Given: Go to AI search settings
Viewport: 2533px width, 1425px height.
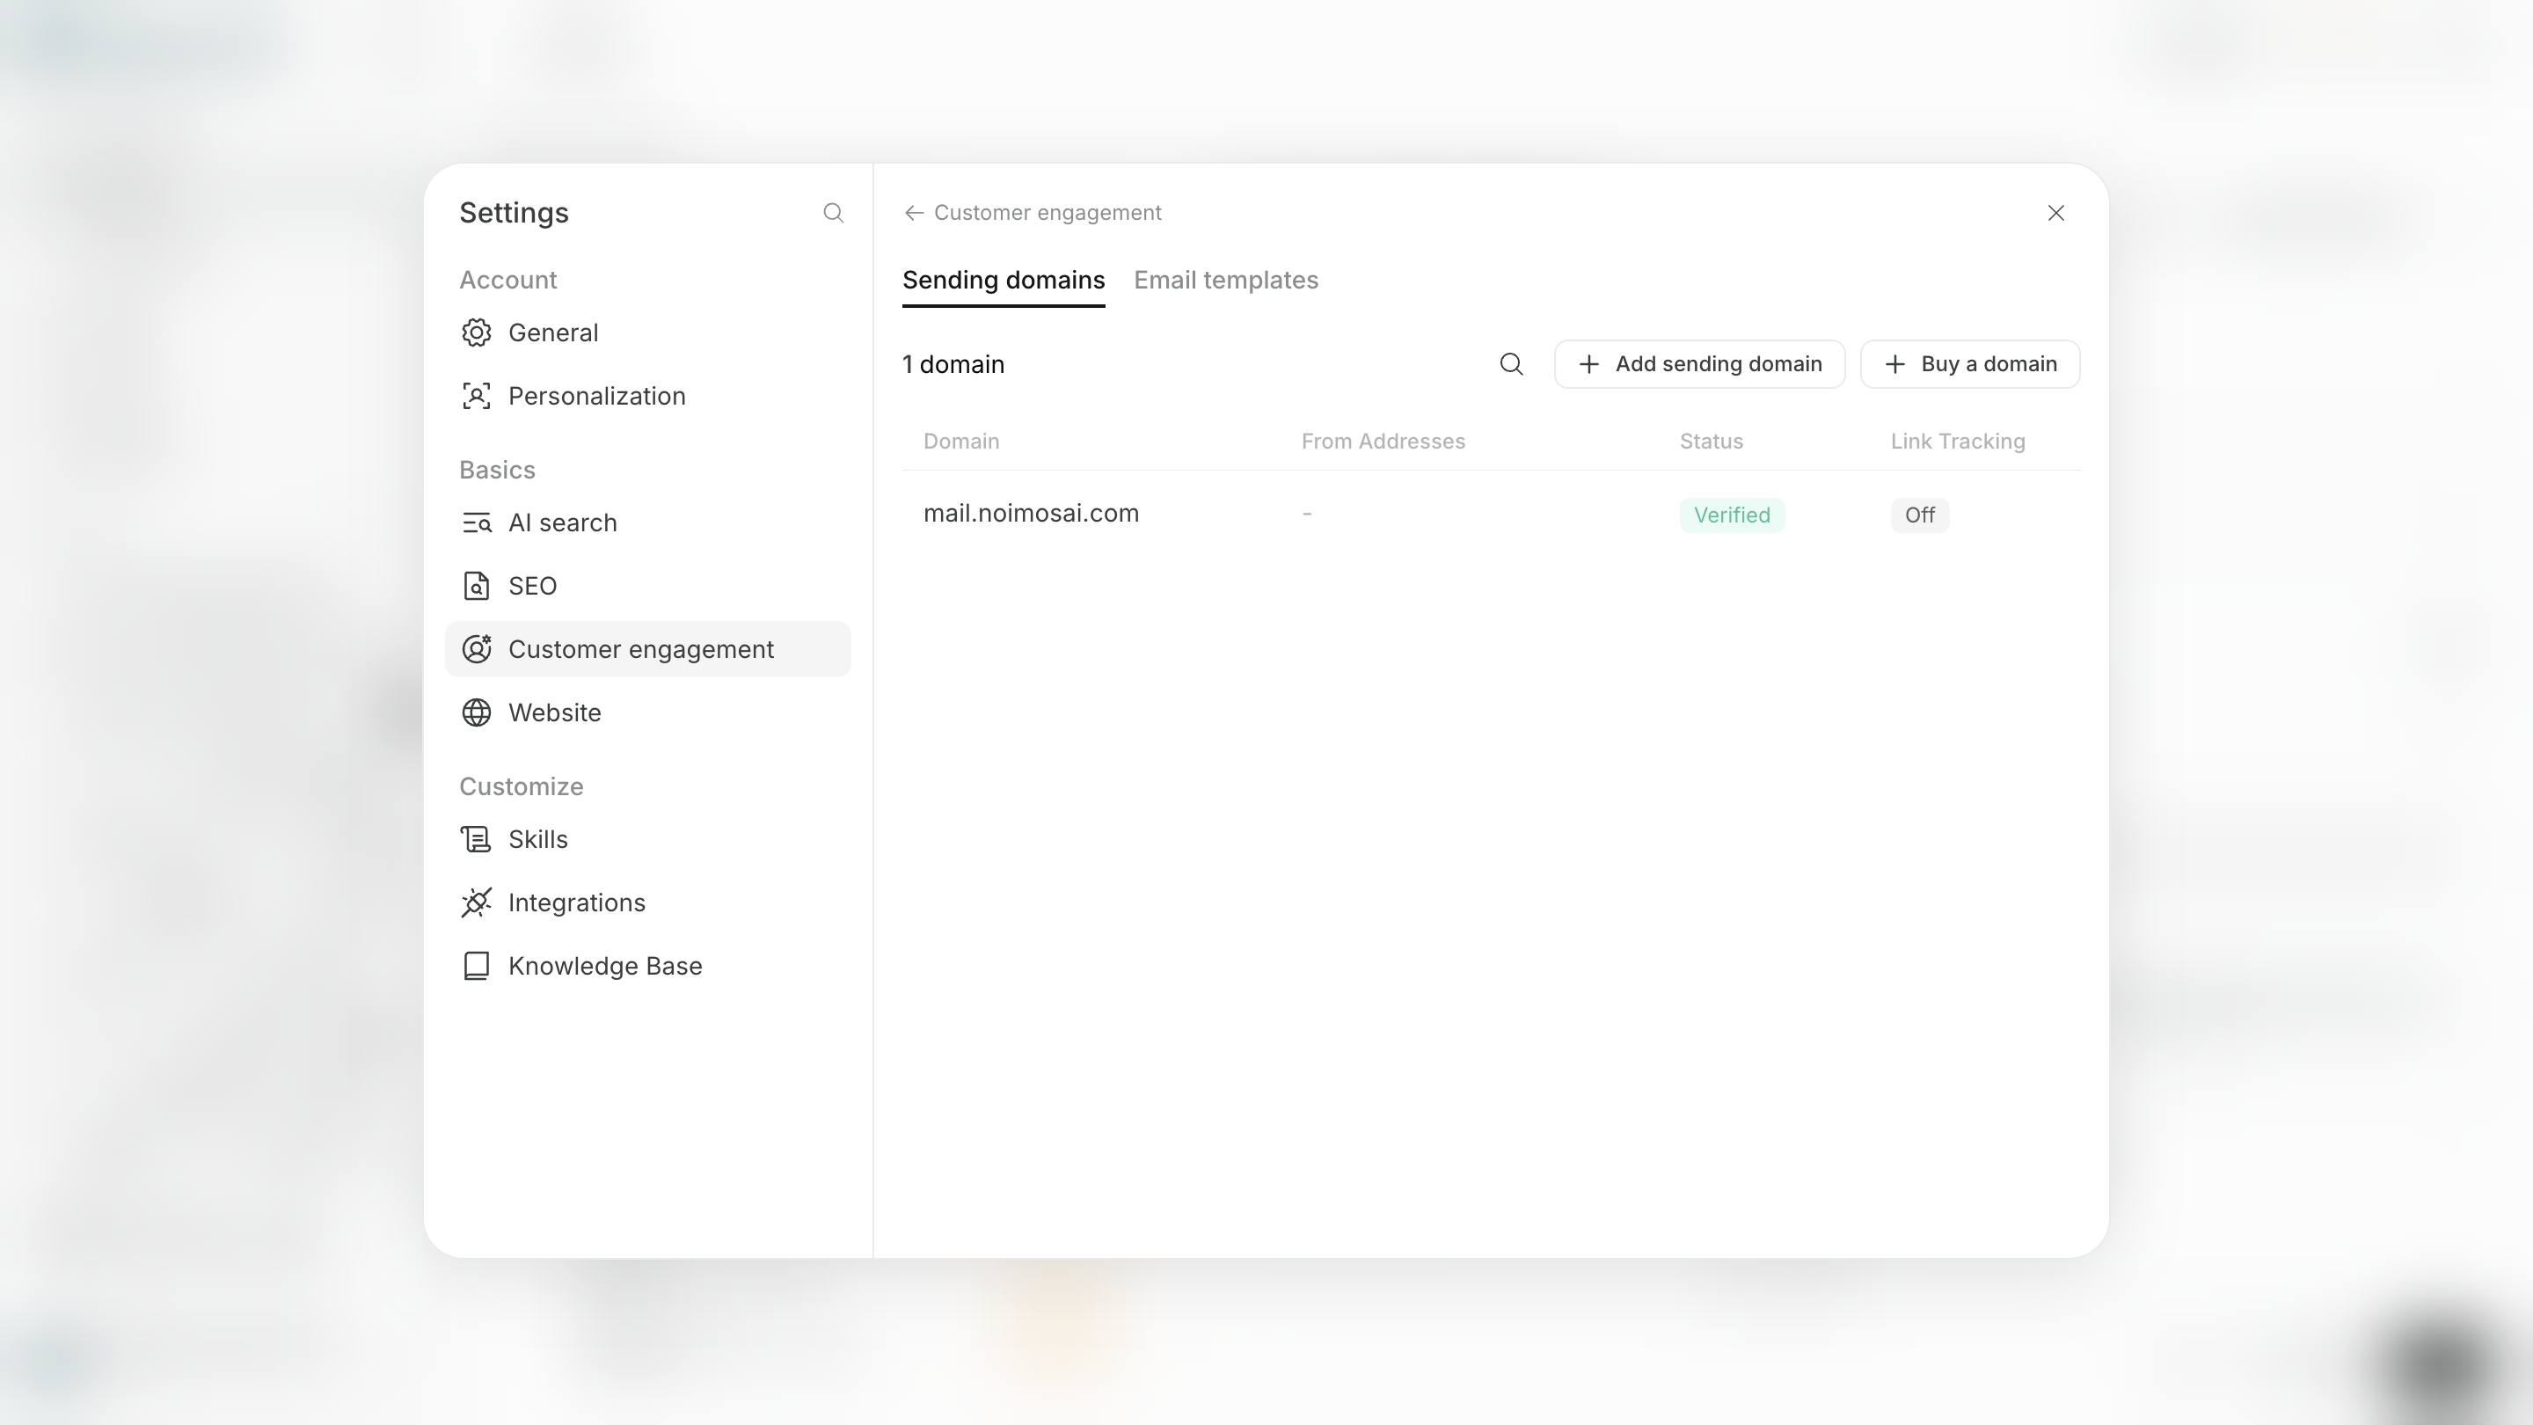Looking at the screenshot, I should point(648,523).
